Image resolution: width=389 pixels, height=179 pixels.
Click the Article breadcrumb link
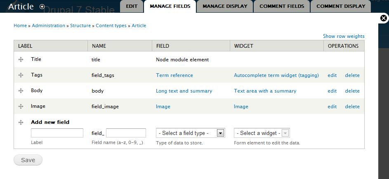[139, 26]
